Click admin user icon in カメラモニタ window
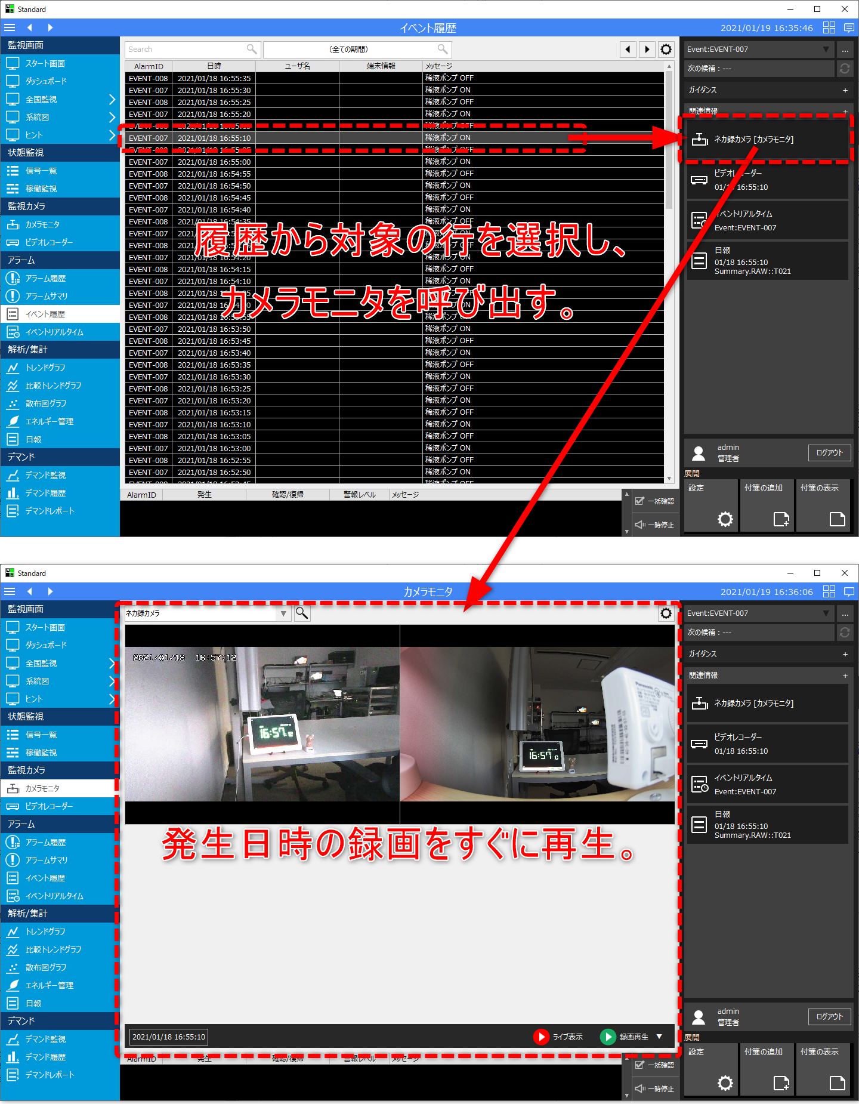Screen dimensions: 859x1104 pos(699,1017)
